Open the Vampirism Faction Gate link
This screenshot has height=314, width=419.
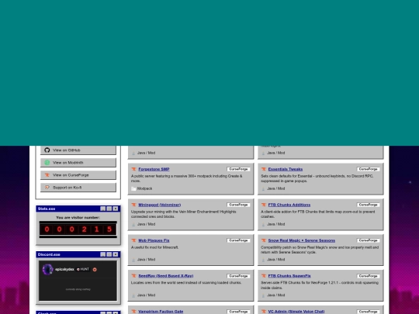tap(161, 312)
